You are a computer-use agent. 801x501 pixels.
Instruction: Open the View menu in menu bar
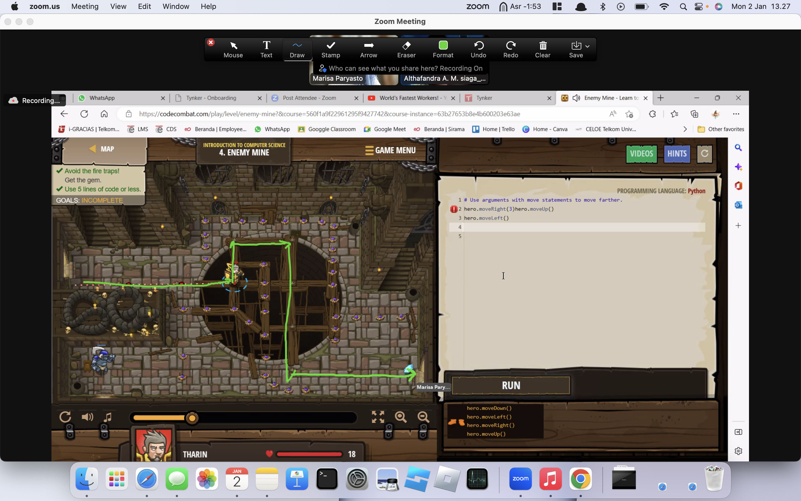click(118, 6)
